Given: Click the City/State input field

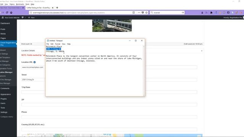Looking at the screenshot, I should tap(109, 92).
